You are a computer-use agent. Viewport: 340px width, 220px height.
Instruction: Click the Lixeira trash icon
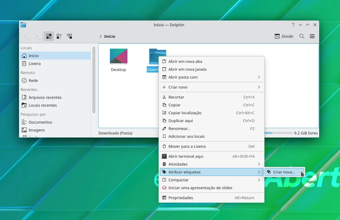[x=24, y=63]
